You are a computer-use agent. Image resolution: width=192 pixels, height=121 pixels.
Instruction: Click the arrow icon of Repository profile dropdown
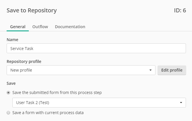coord(151,70)
